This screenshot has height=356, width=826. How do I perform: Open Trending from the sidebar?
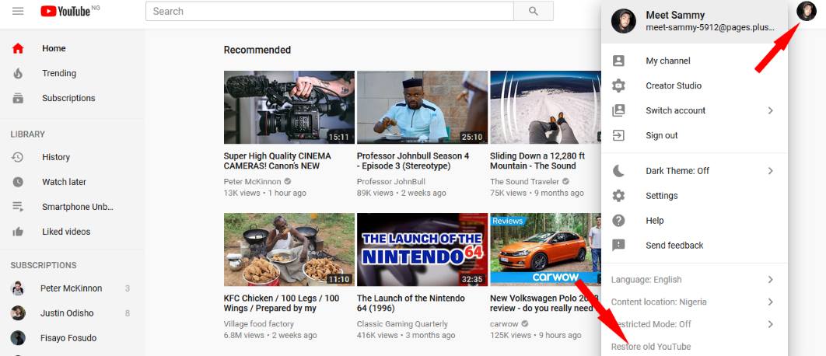59,73
